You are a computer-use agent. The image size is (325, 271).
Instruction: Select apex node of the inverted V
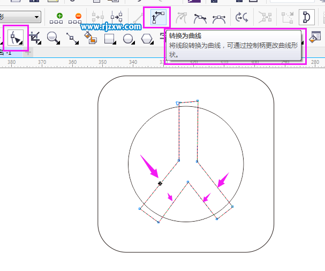(188, 182)
